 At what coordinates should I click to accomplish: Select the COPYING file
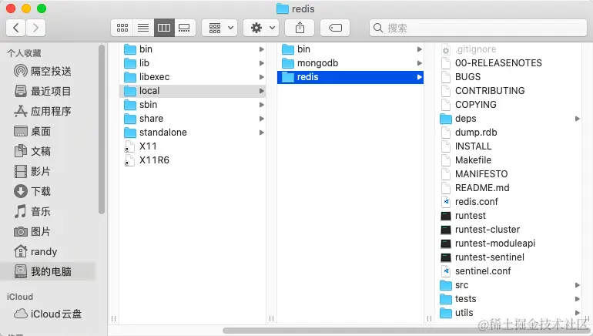(508, 105)
